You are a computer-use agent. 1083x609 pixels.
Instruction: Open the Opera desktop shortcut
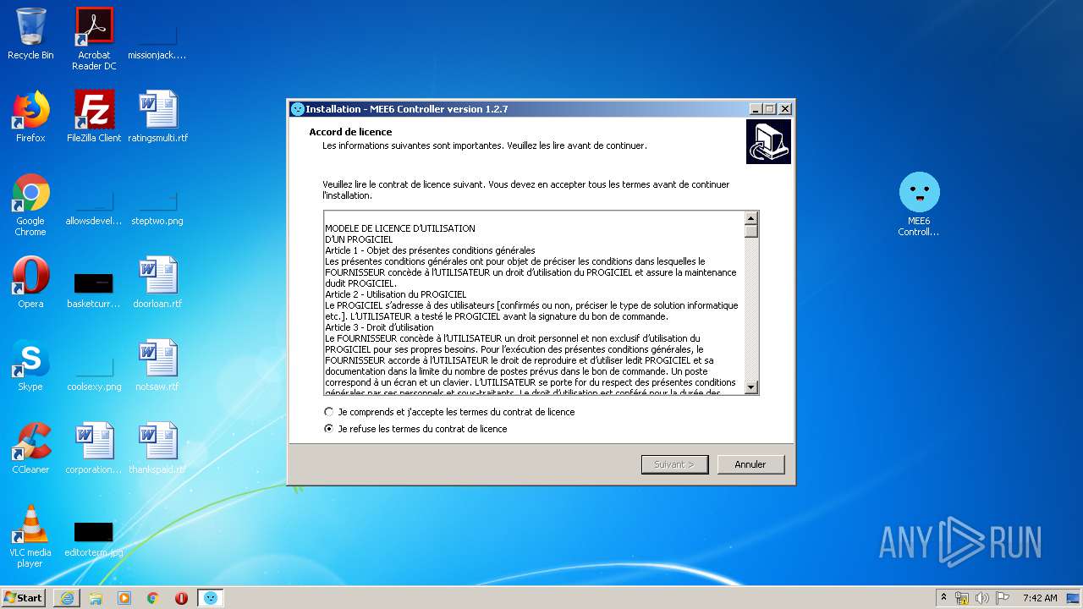coord(30,283)
